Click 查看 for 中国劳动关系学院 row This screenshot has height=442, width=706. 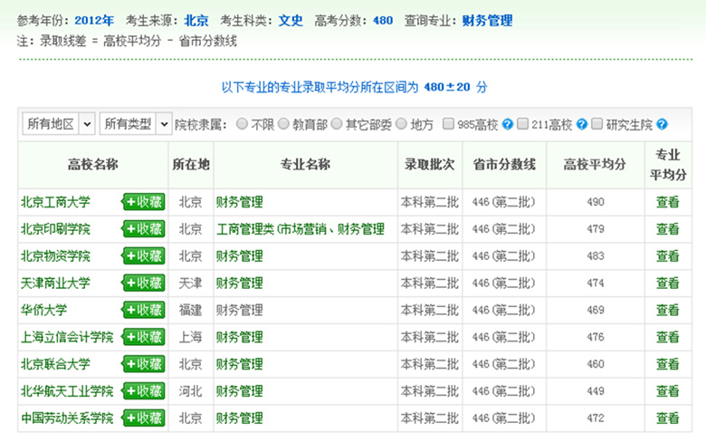point(667,418)
